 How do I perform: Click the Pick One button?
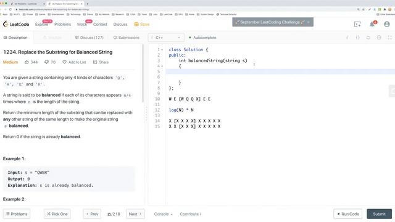pyautogui.click(x=57, y=214)
